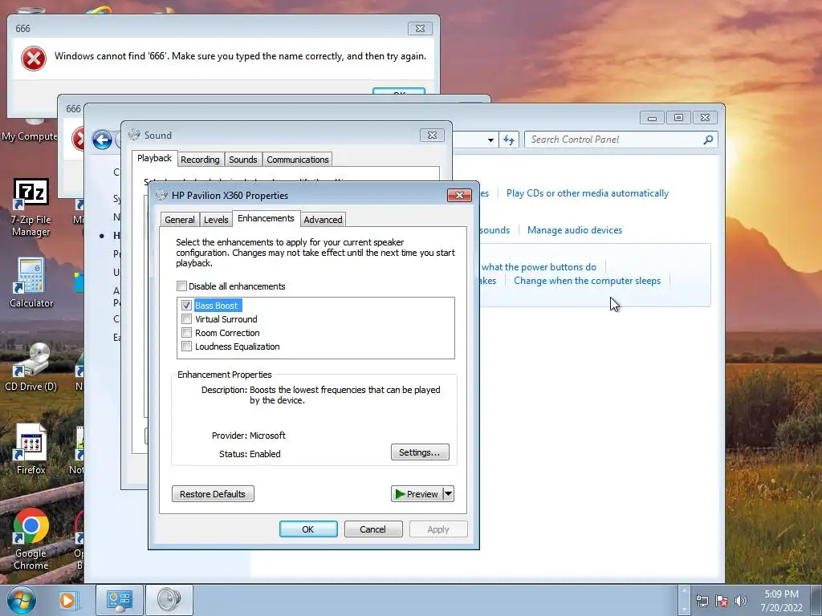Image resolution: width=822 pixels, height=616 pixels.
Task: Enable the Room Correction checkbox
Action: click(x=186, y=333)
